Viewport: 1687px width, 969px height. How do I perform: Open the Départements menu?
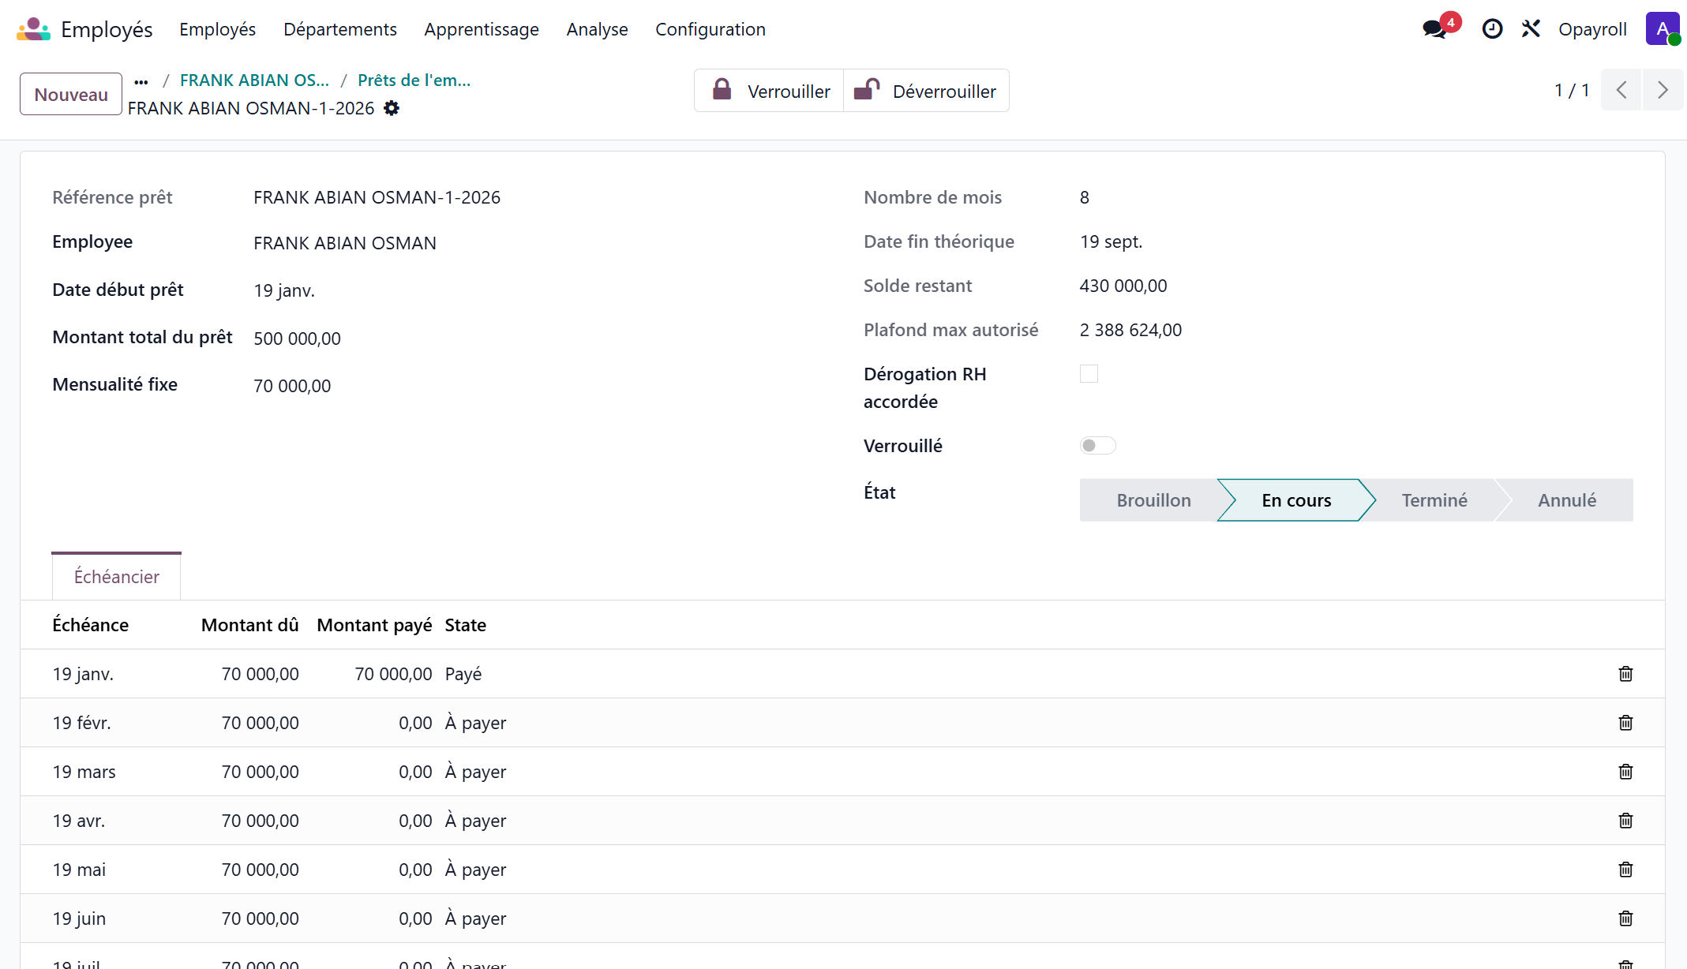(x=339, y=29)
